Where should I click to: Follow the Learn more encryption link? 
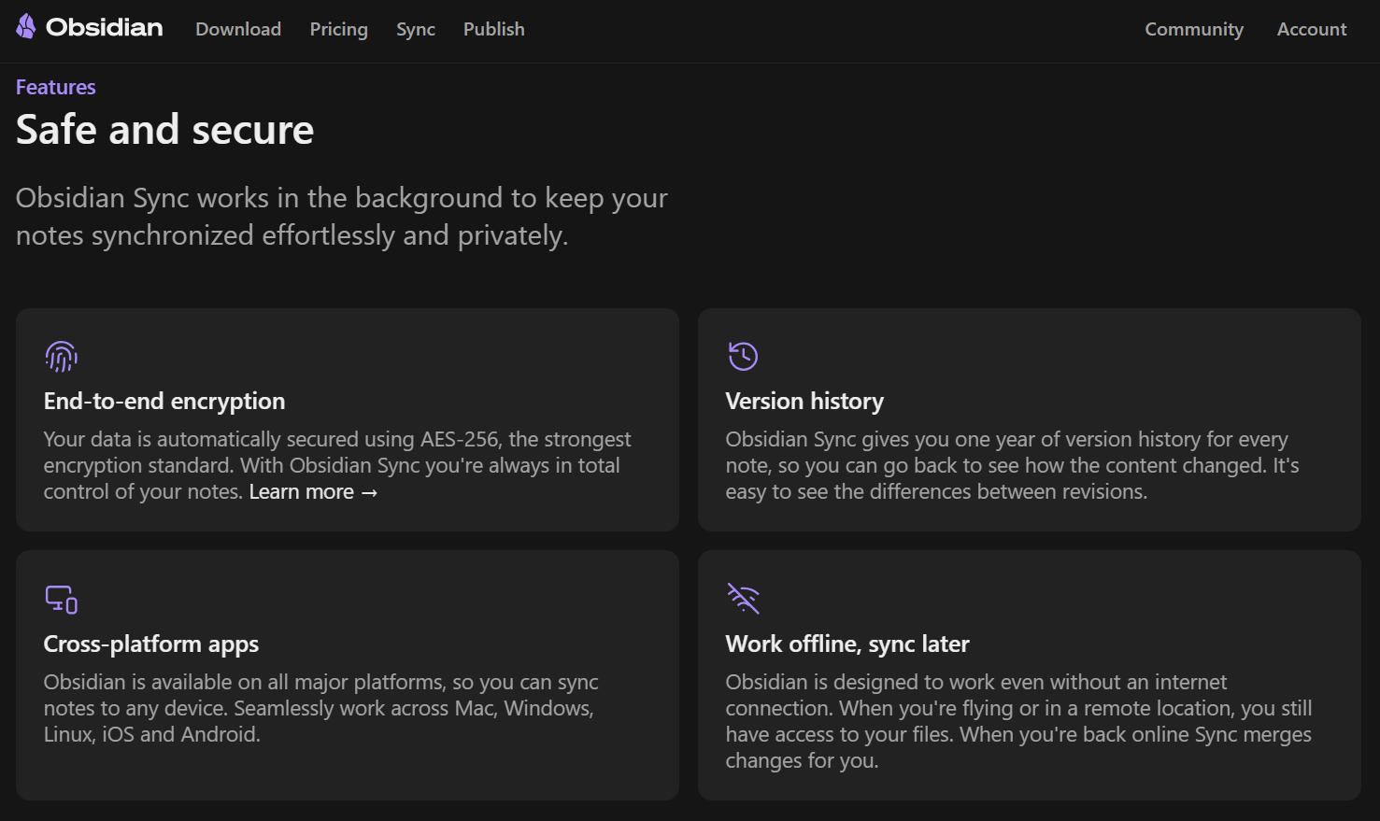[313, 492]
